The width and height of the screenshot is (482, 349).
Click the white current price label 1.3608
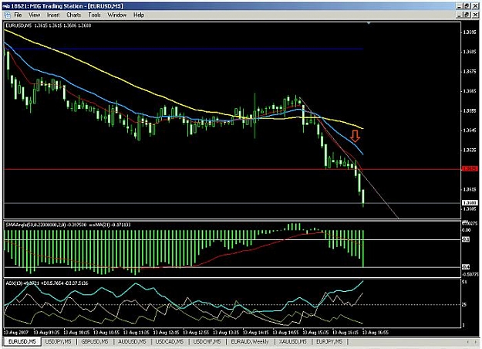coord(470,203)
